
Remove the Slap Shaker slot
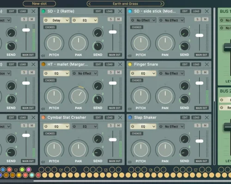pyautogui.click(x=207, y=117)
